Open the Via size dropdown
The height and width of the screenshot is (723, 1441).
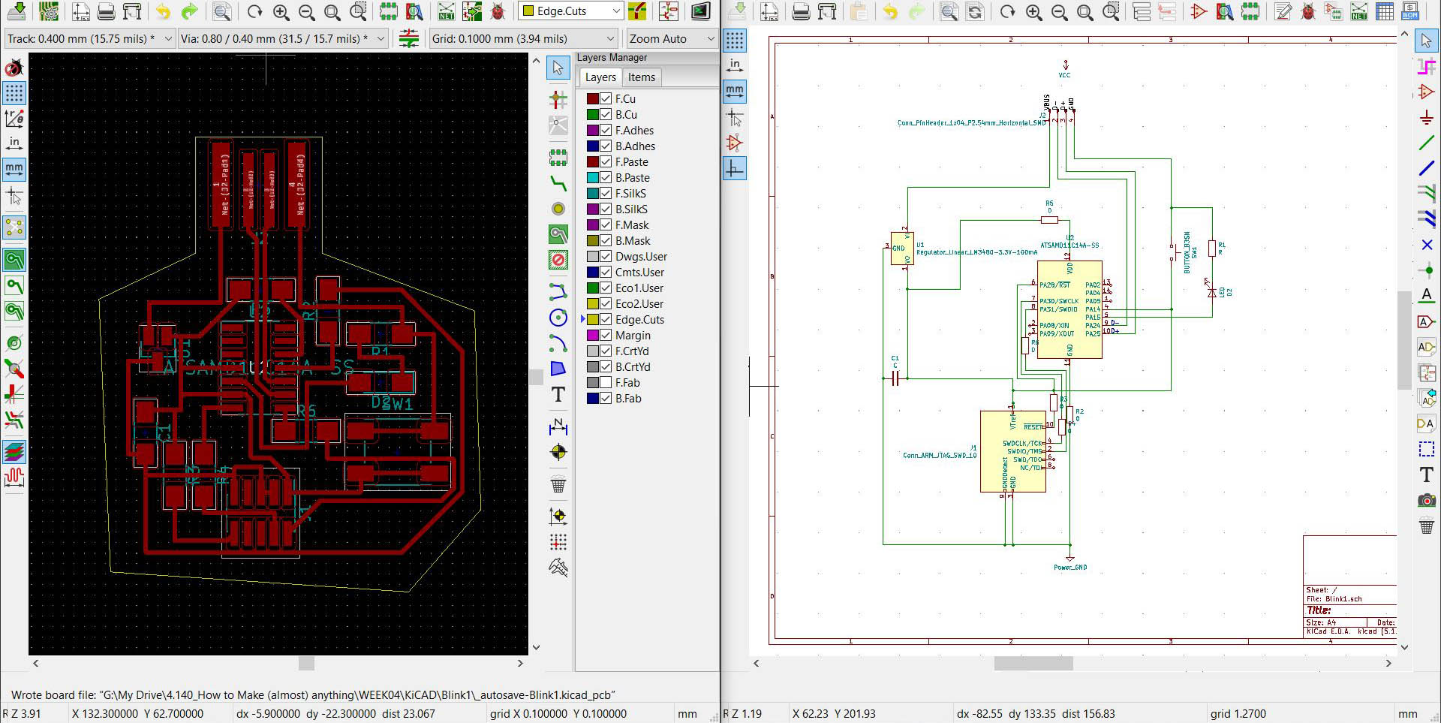(284, 38)
